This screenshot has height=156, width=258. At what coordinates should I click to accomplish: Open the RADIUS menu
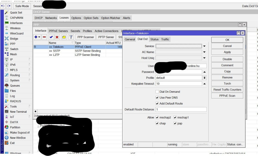click(15, 101)
